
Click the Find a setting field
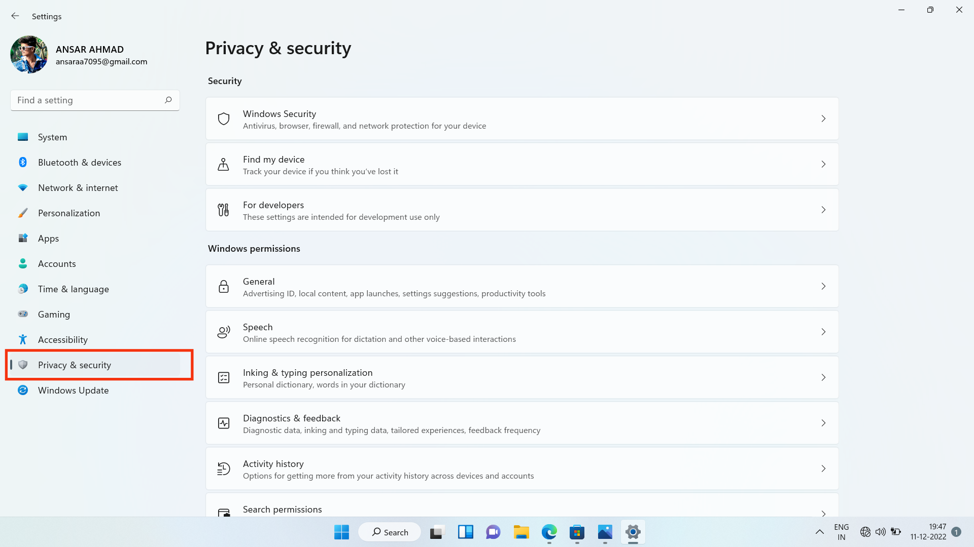click(x=89, y=100)
